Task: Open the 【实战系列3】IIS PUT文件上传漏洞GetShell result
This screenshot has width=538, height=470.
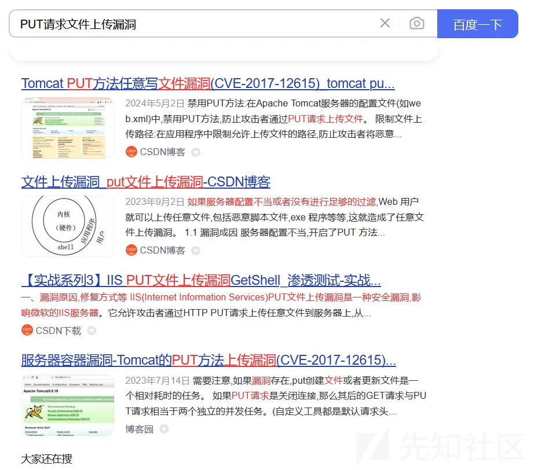Action: (201, 280)
